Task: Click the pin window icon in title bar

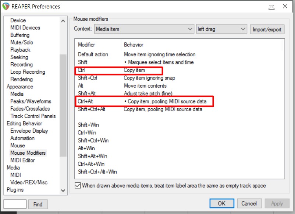Action: point(271,7)
